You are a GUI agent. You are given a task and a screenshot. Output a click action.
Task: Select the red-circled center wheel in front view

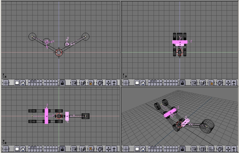(x=59, y=53)
